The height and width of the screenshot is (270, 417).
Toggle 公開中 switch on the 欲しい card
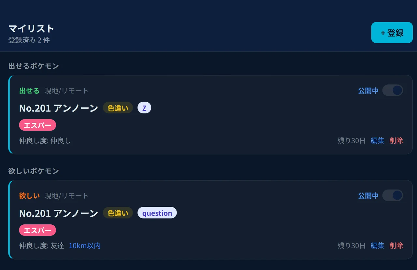pyautogui.click(x=393, y=195)
